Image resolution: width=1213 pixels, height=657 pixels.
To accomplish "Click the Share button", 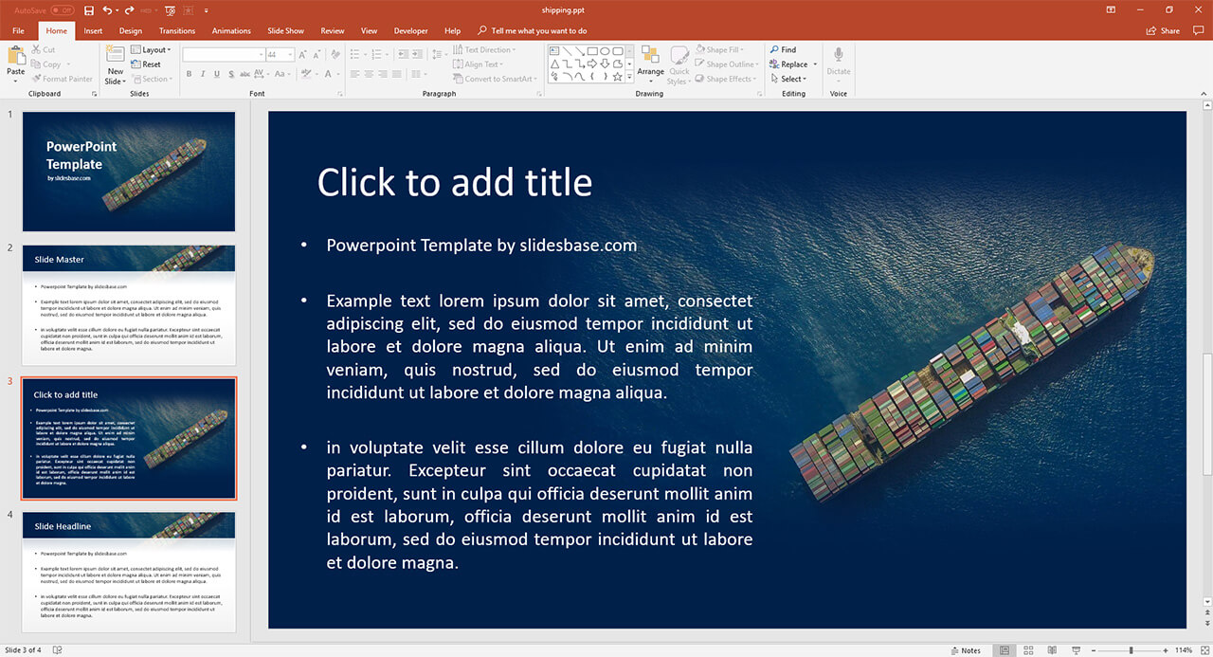I will pyautogui.click(x=1164, y=30).
